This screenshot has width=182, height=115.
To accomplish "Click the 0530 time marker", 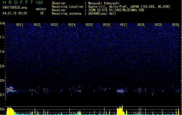I will [176, 25].
